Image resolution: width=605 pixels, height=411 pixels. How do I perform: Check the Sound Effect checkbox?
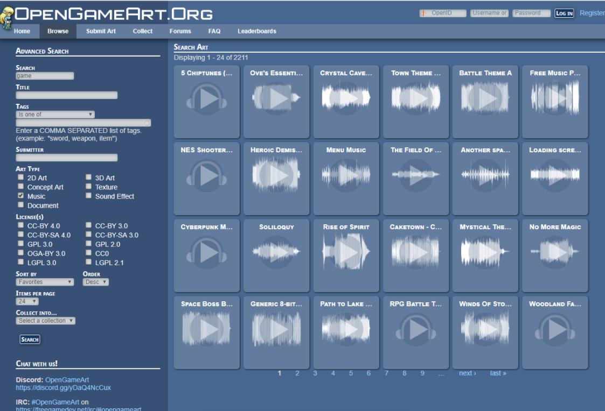click(89, 196)
